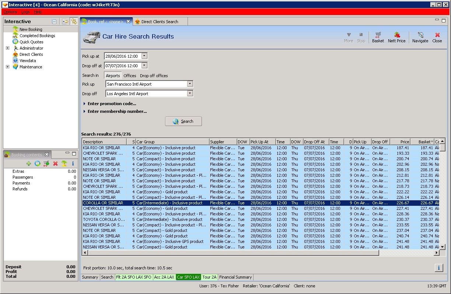Expand the Administrator tree node
Screen dimensions: 451x294
7,48
